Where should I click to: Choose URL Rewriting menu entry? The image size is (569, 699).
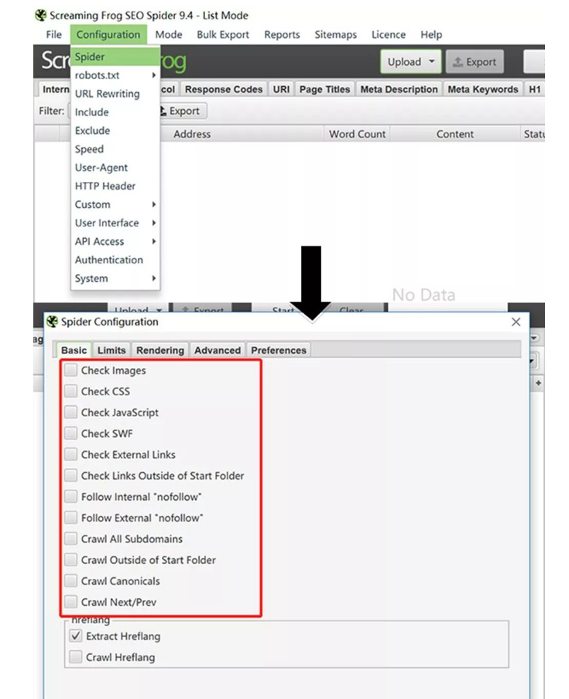point(115,94)
